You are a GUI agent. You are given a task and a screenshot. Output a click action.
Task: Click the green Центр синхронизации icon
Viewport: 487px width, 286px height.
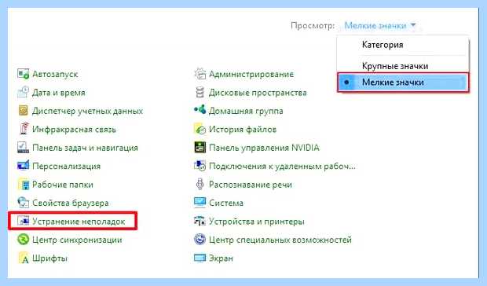[24, 240]
